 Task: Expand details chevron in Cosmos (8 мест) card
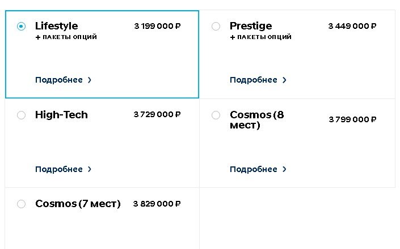284,169
